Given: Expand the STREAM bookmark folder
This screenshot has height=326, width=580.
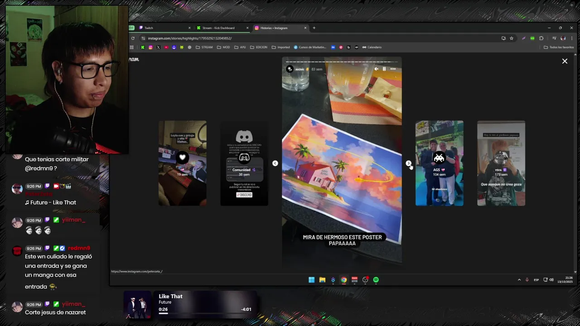Looking at the screenshot, I should tap(204, 47).
